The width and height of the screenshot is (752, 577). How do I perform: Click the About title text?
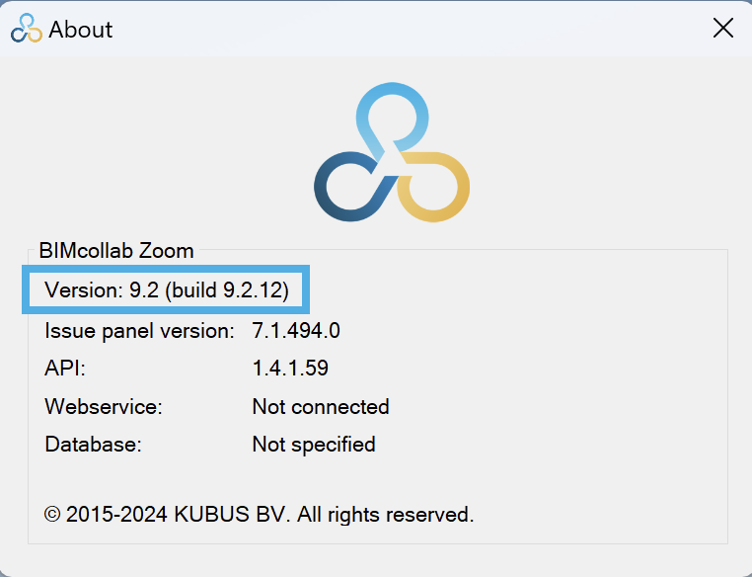click(x=81, y=30)
